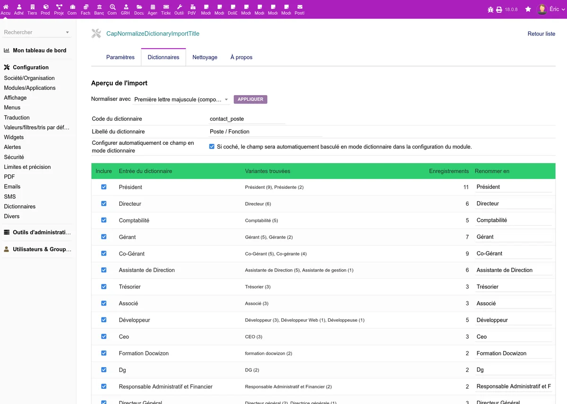Uncheck the Trésorier include checkbox
This screenshot has height=404, width=567.
click(104, 287)
